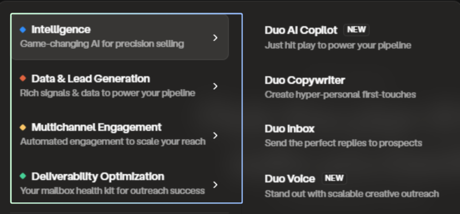Expand the Multichannel Engagement chevron arrow
460x214 pixels.
[216, 135]
